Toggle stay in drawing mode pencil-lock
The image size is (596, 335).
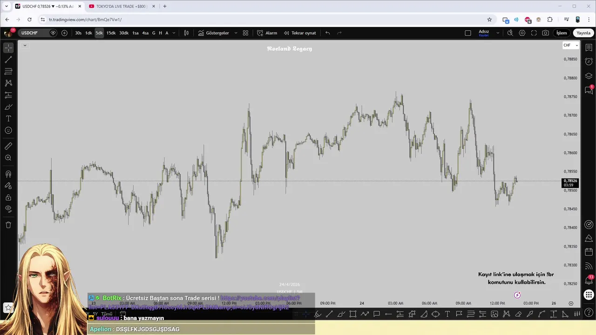coord(8,186)
